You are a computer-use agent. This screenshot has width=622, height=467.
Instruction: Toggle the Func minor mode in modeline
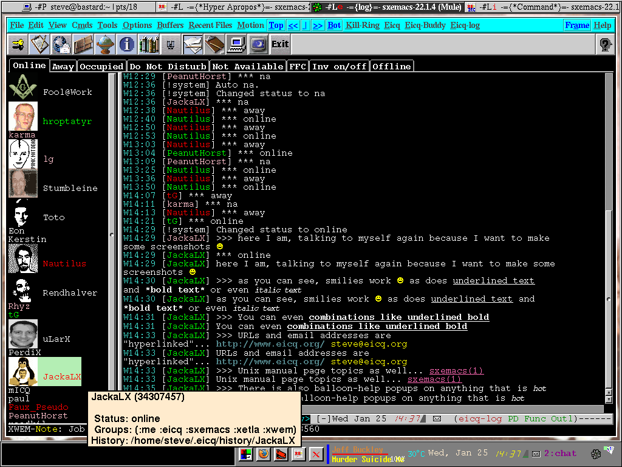click(535, 418)
